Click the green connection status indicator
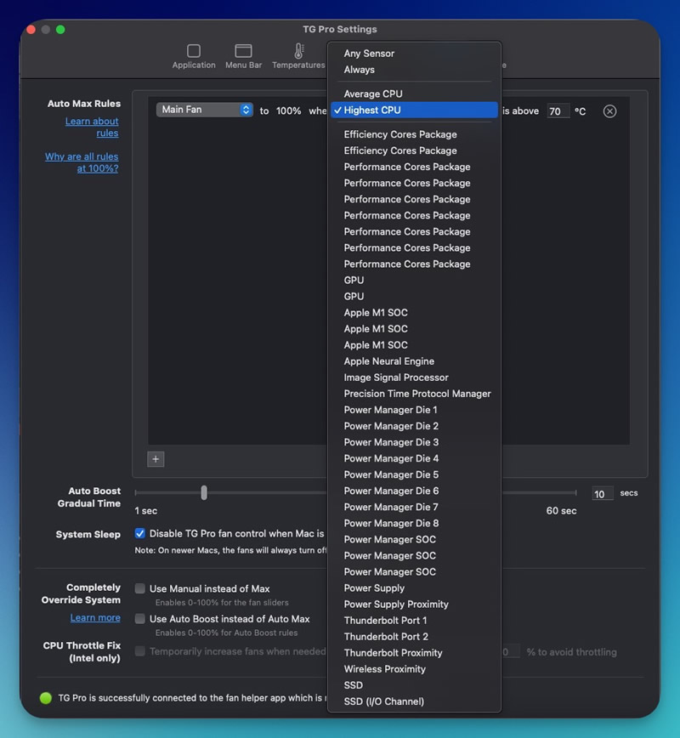Viewport: 680px width, 738px height. click(46, 698)
